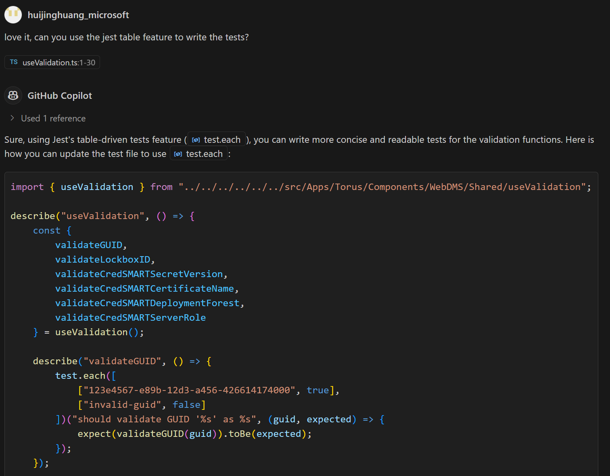Click the 'false' value in the invalid-guid row

pos(186,405)
